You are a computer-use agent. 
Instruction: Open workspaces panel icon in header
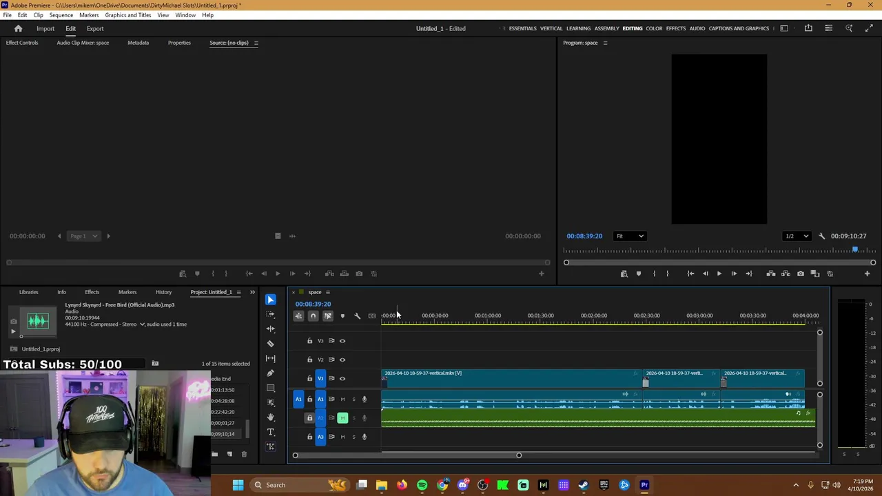(x=784, y=28)
